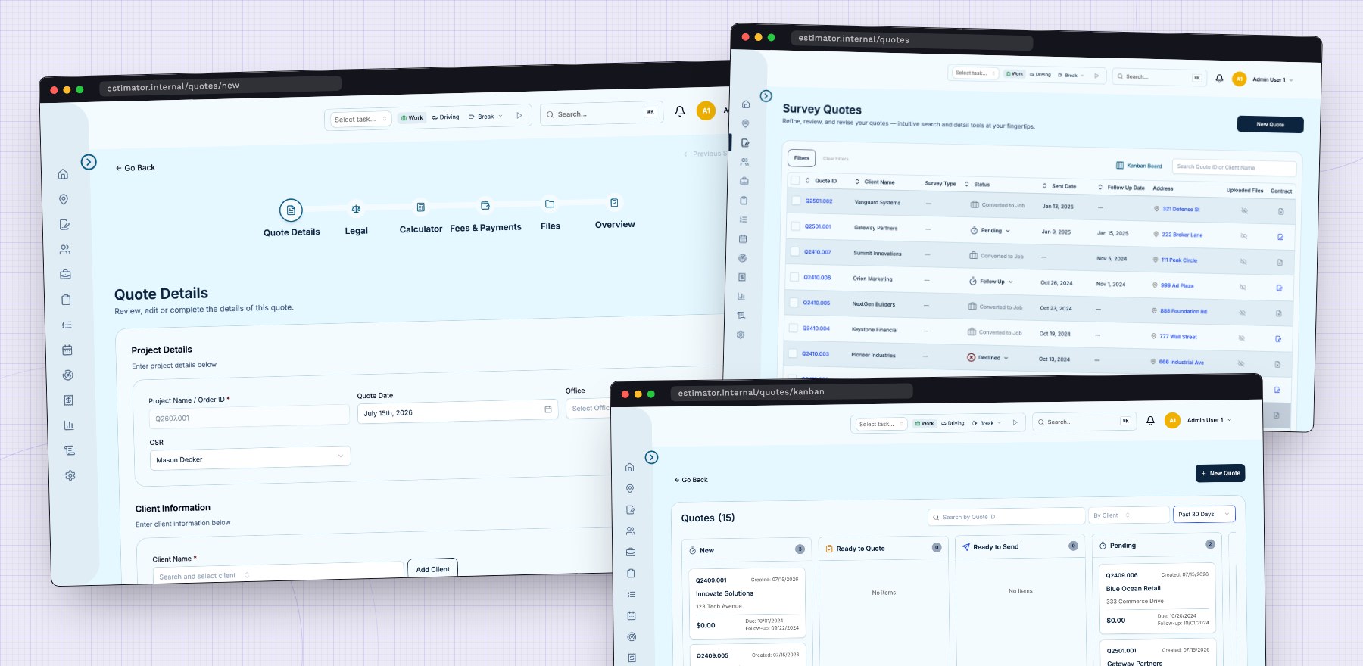Click the bell icon in the kanban window
This screenshot has height=666, width=1363.
click(x=1150, y=421)
